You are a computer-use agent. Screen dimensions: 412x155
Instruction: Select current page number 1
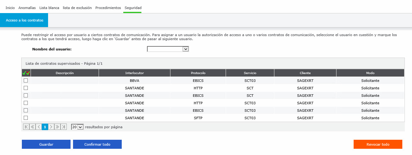45,127
